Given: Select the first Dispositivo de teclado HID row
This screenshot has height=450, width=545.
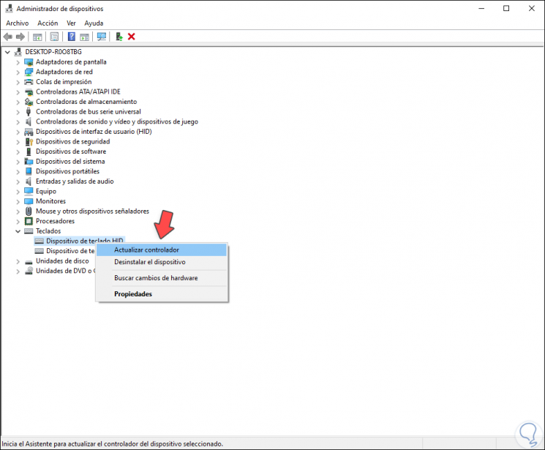Looking at the screenshot, I should [x=79, y=241].
